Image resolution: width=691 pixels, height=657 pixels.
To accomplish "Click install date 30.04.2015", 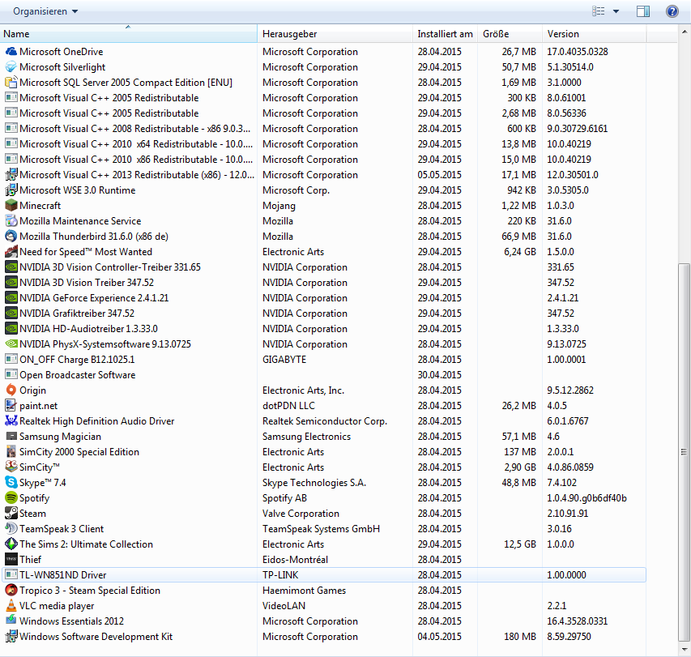I will [439, 375].
